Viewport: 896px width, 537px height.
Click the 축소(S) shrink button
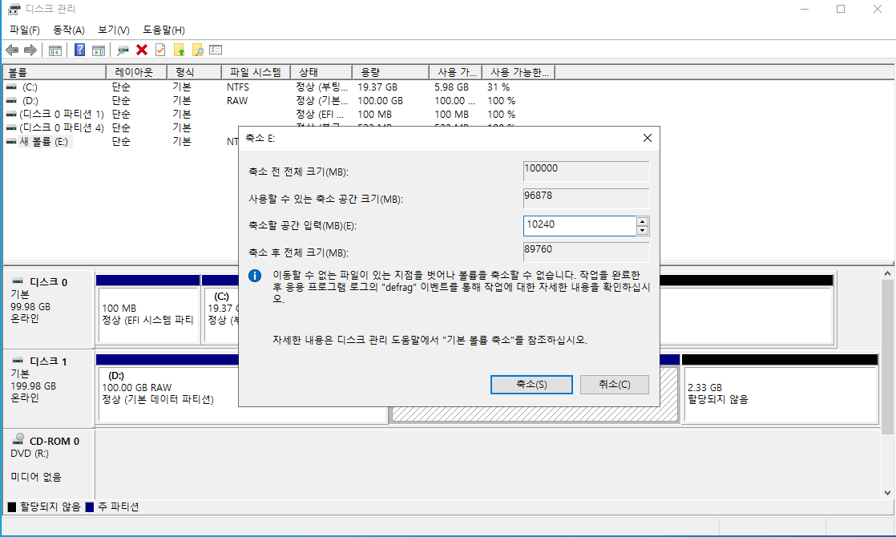click(x=531, y=385)
